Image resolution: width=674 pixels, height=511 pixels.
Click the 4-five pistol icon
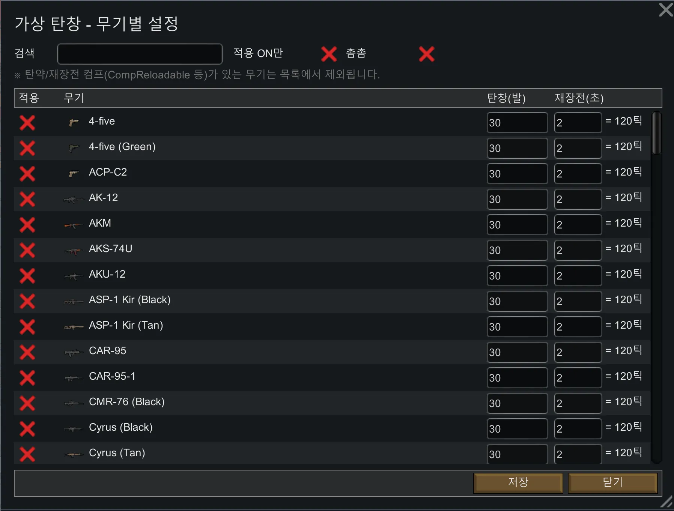[74, 122]
